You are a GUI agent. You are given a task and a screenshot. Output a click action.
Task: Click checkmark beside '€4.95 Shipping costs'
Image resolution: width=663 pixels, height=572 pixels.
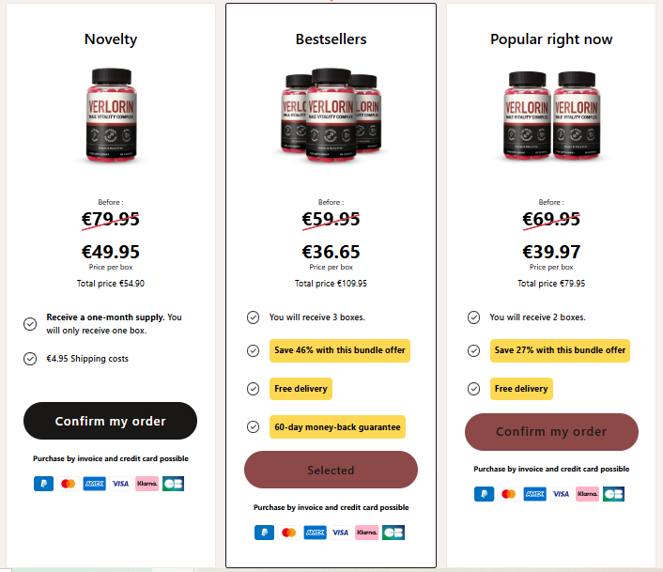[x=30, y=358]
